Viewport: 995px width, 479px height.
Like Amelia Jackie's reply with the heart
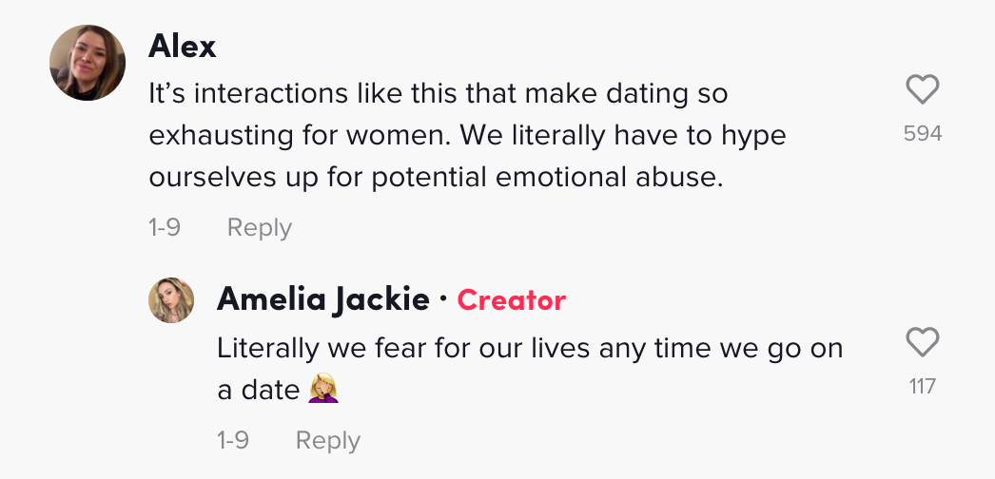[922, 342]
